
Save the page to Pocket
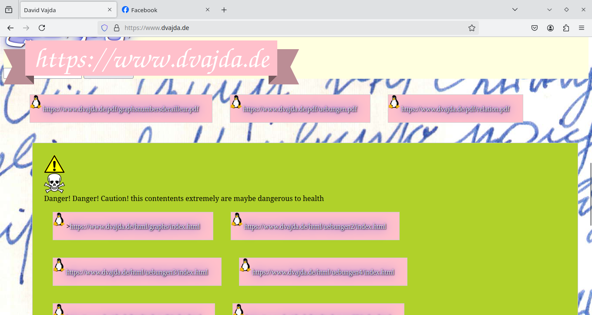coord(535,27)
